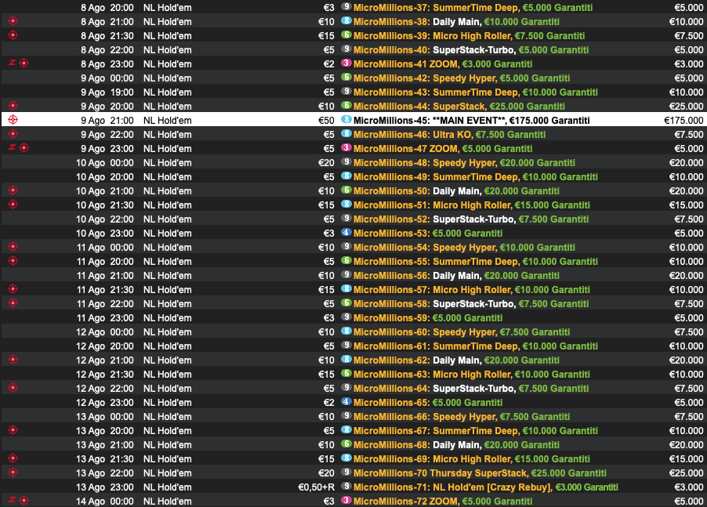Click the green 6-max badge for MicroMillions-42

[346, 77]
